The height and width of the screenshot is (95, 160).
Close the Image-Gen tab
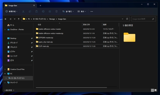click(34, 5)
